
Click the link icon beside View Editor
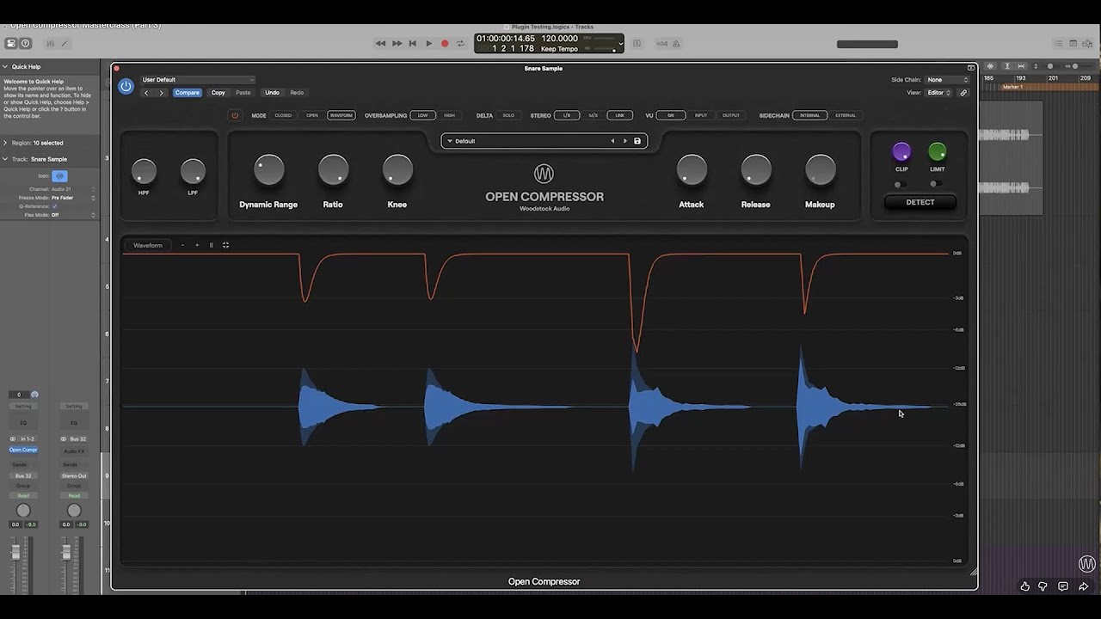click(963, 93)
